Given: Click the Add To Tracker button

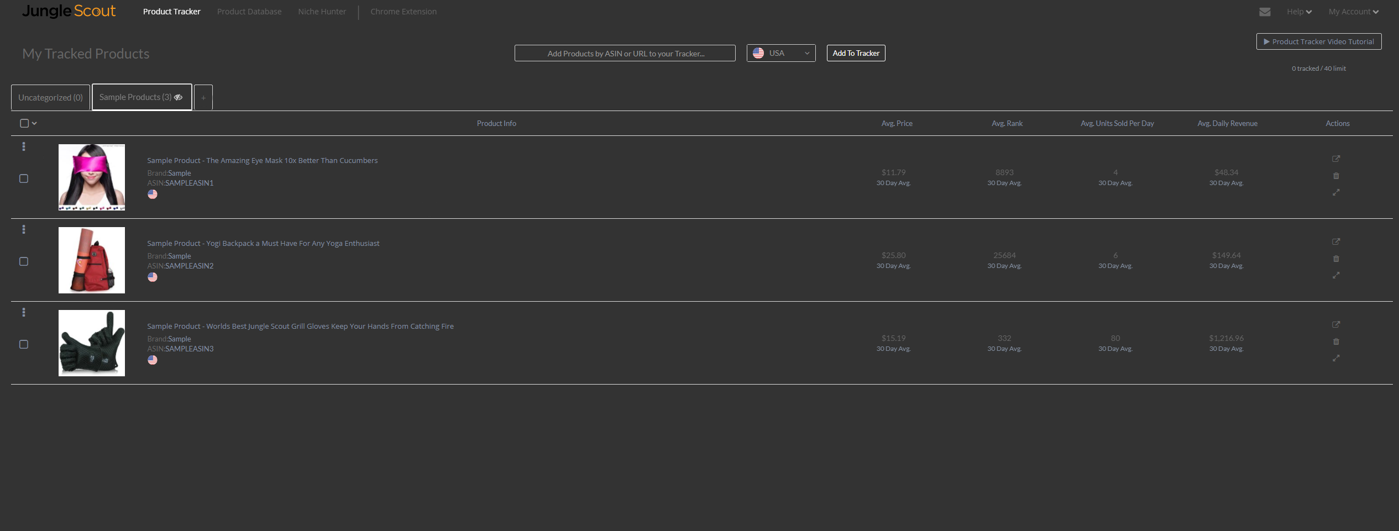Looking at the screenshot, I should click(x=856, y=53).
